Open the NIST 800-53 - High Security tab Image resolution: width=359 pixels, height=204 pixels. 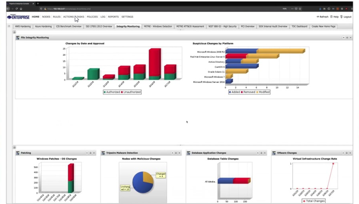click(223, 26)
